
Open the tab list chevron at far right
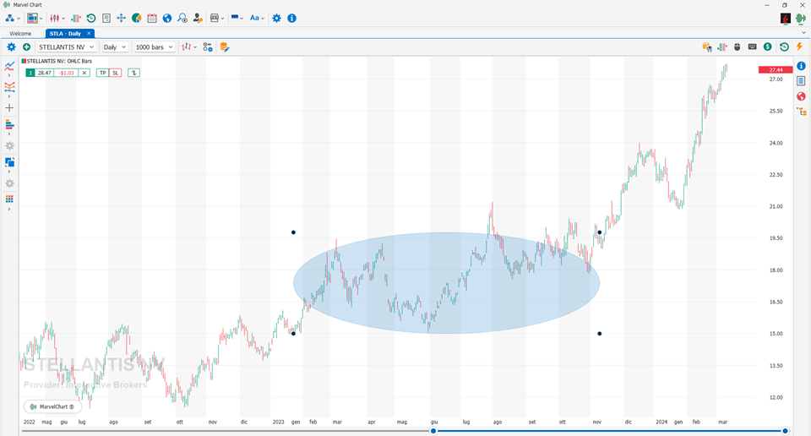803,33
